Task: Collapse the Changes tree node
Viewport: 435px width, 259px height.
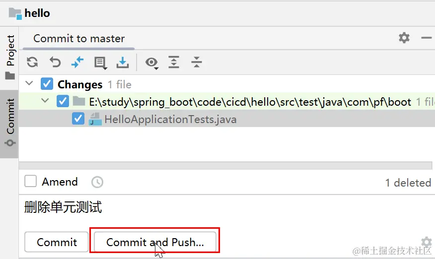Action: point(29,84)
